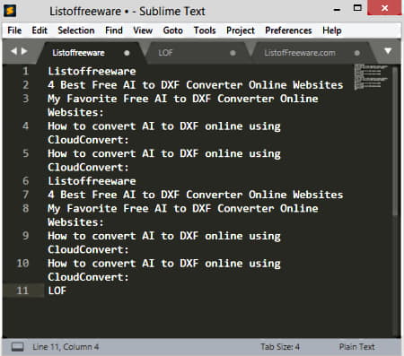This screenshot has width=404, height=356.
Task: Click the Line 11, Column 4 status
Action: coord(66,347)
